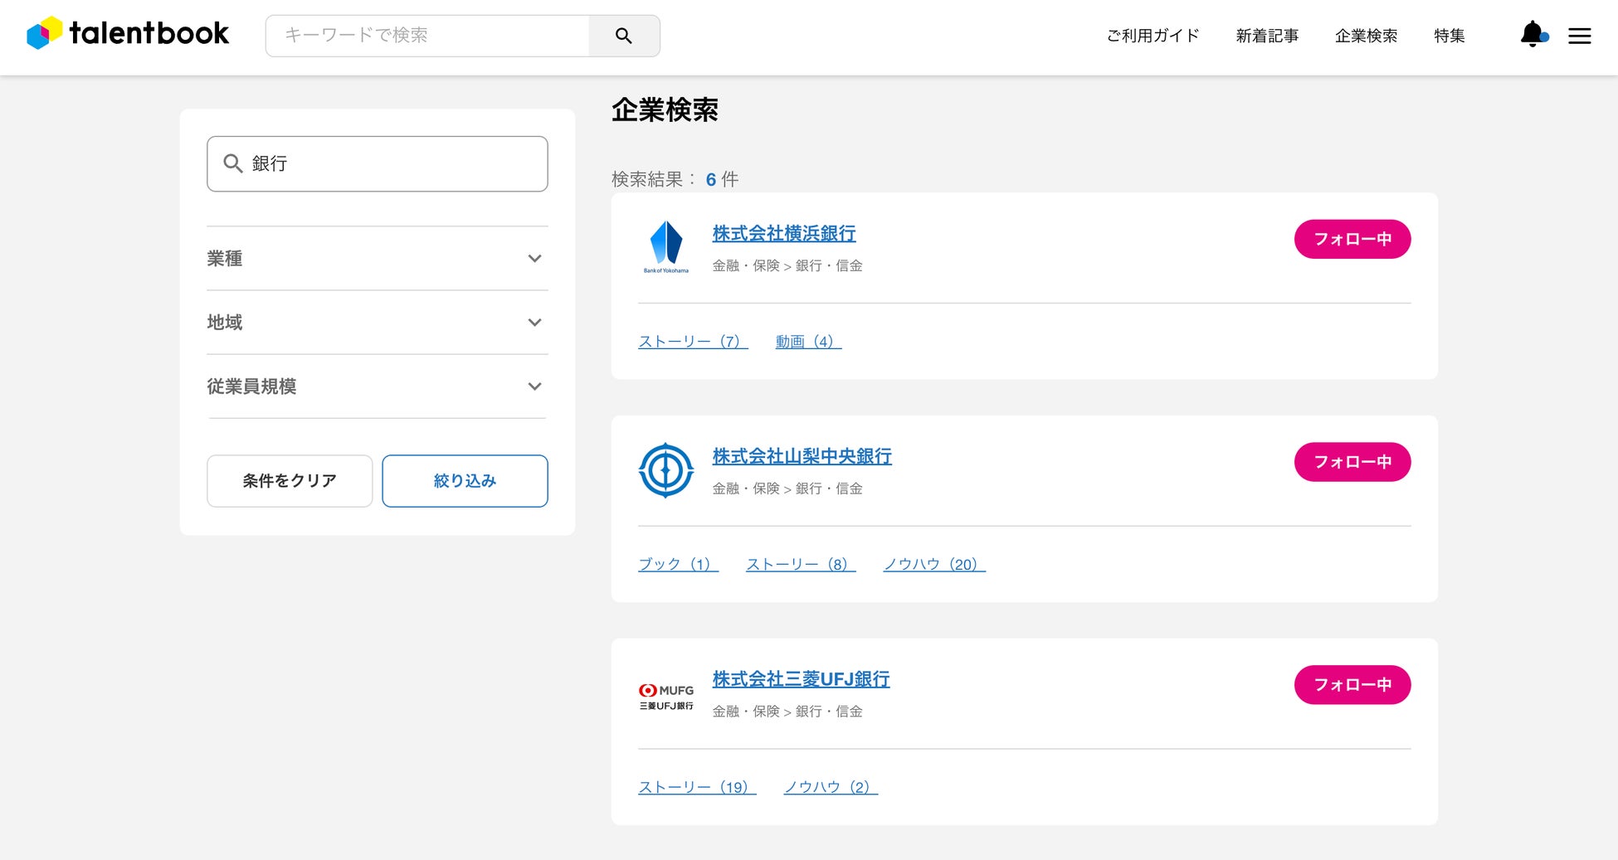This screenshot has height=860, width=1618.
Task: Click the company search field containing 銀行
Action: pos(378,163)
